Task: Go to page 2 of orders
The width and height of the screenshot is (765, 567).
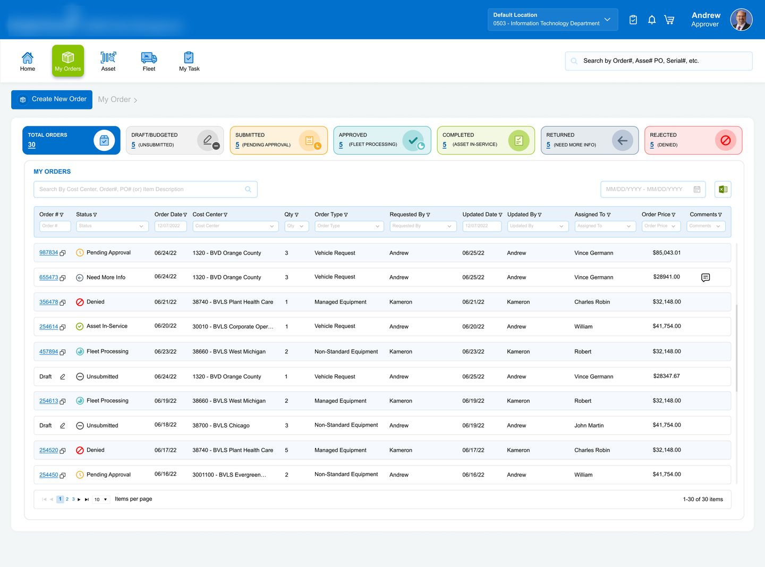Action: coord(67,500)
